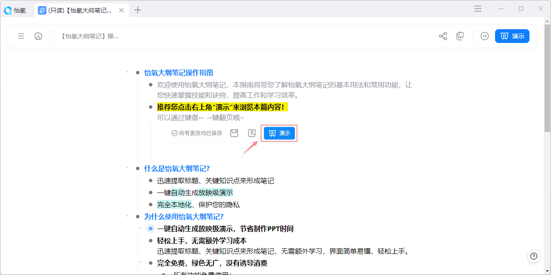Click the bullet of 为什么使用怡氧大纲笔记?
This screenshot has height=275, width=551.
pos(138,217)
